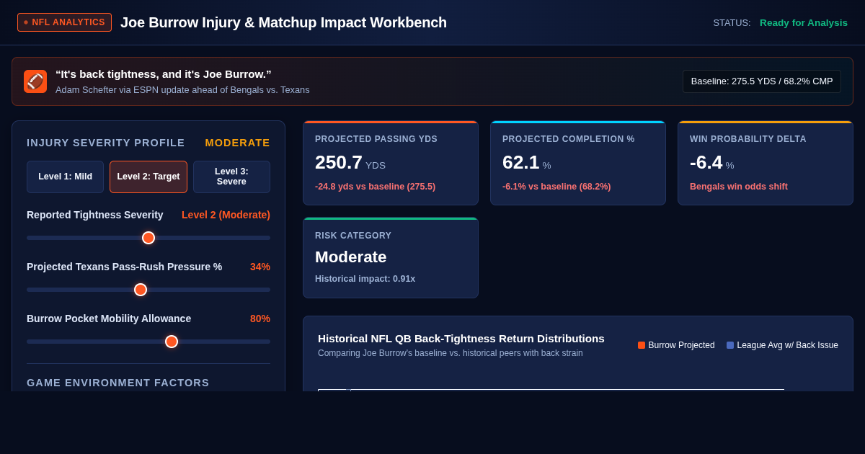Screen dimensions: 865x454
Task: Click the Adam Schefter via ESPN attribution line
Action: pyautogui.click(x=182, y=90)
